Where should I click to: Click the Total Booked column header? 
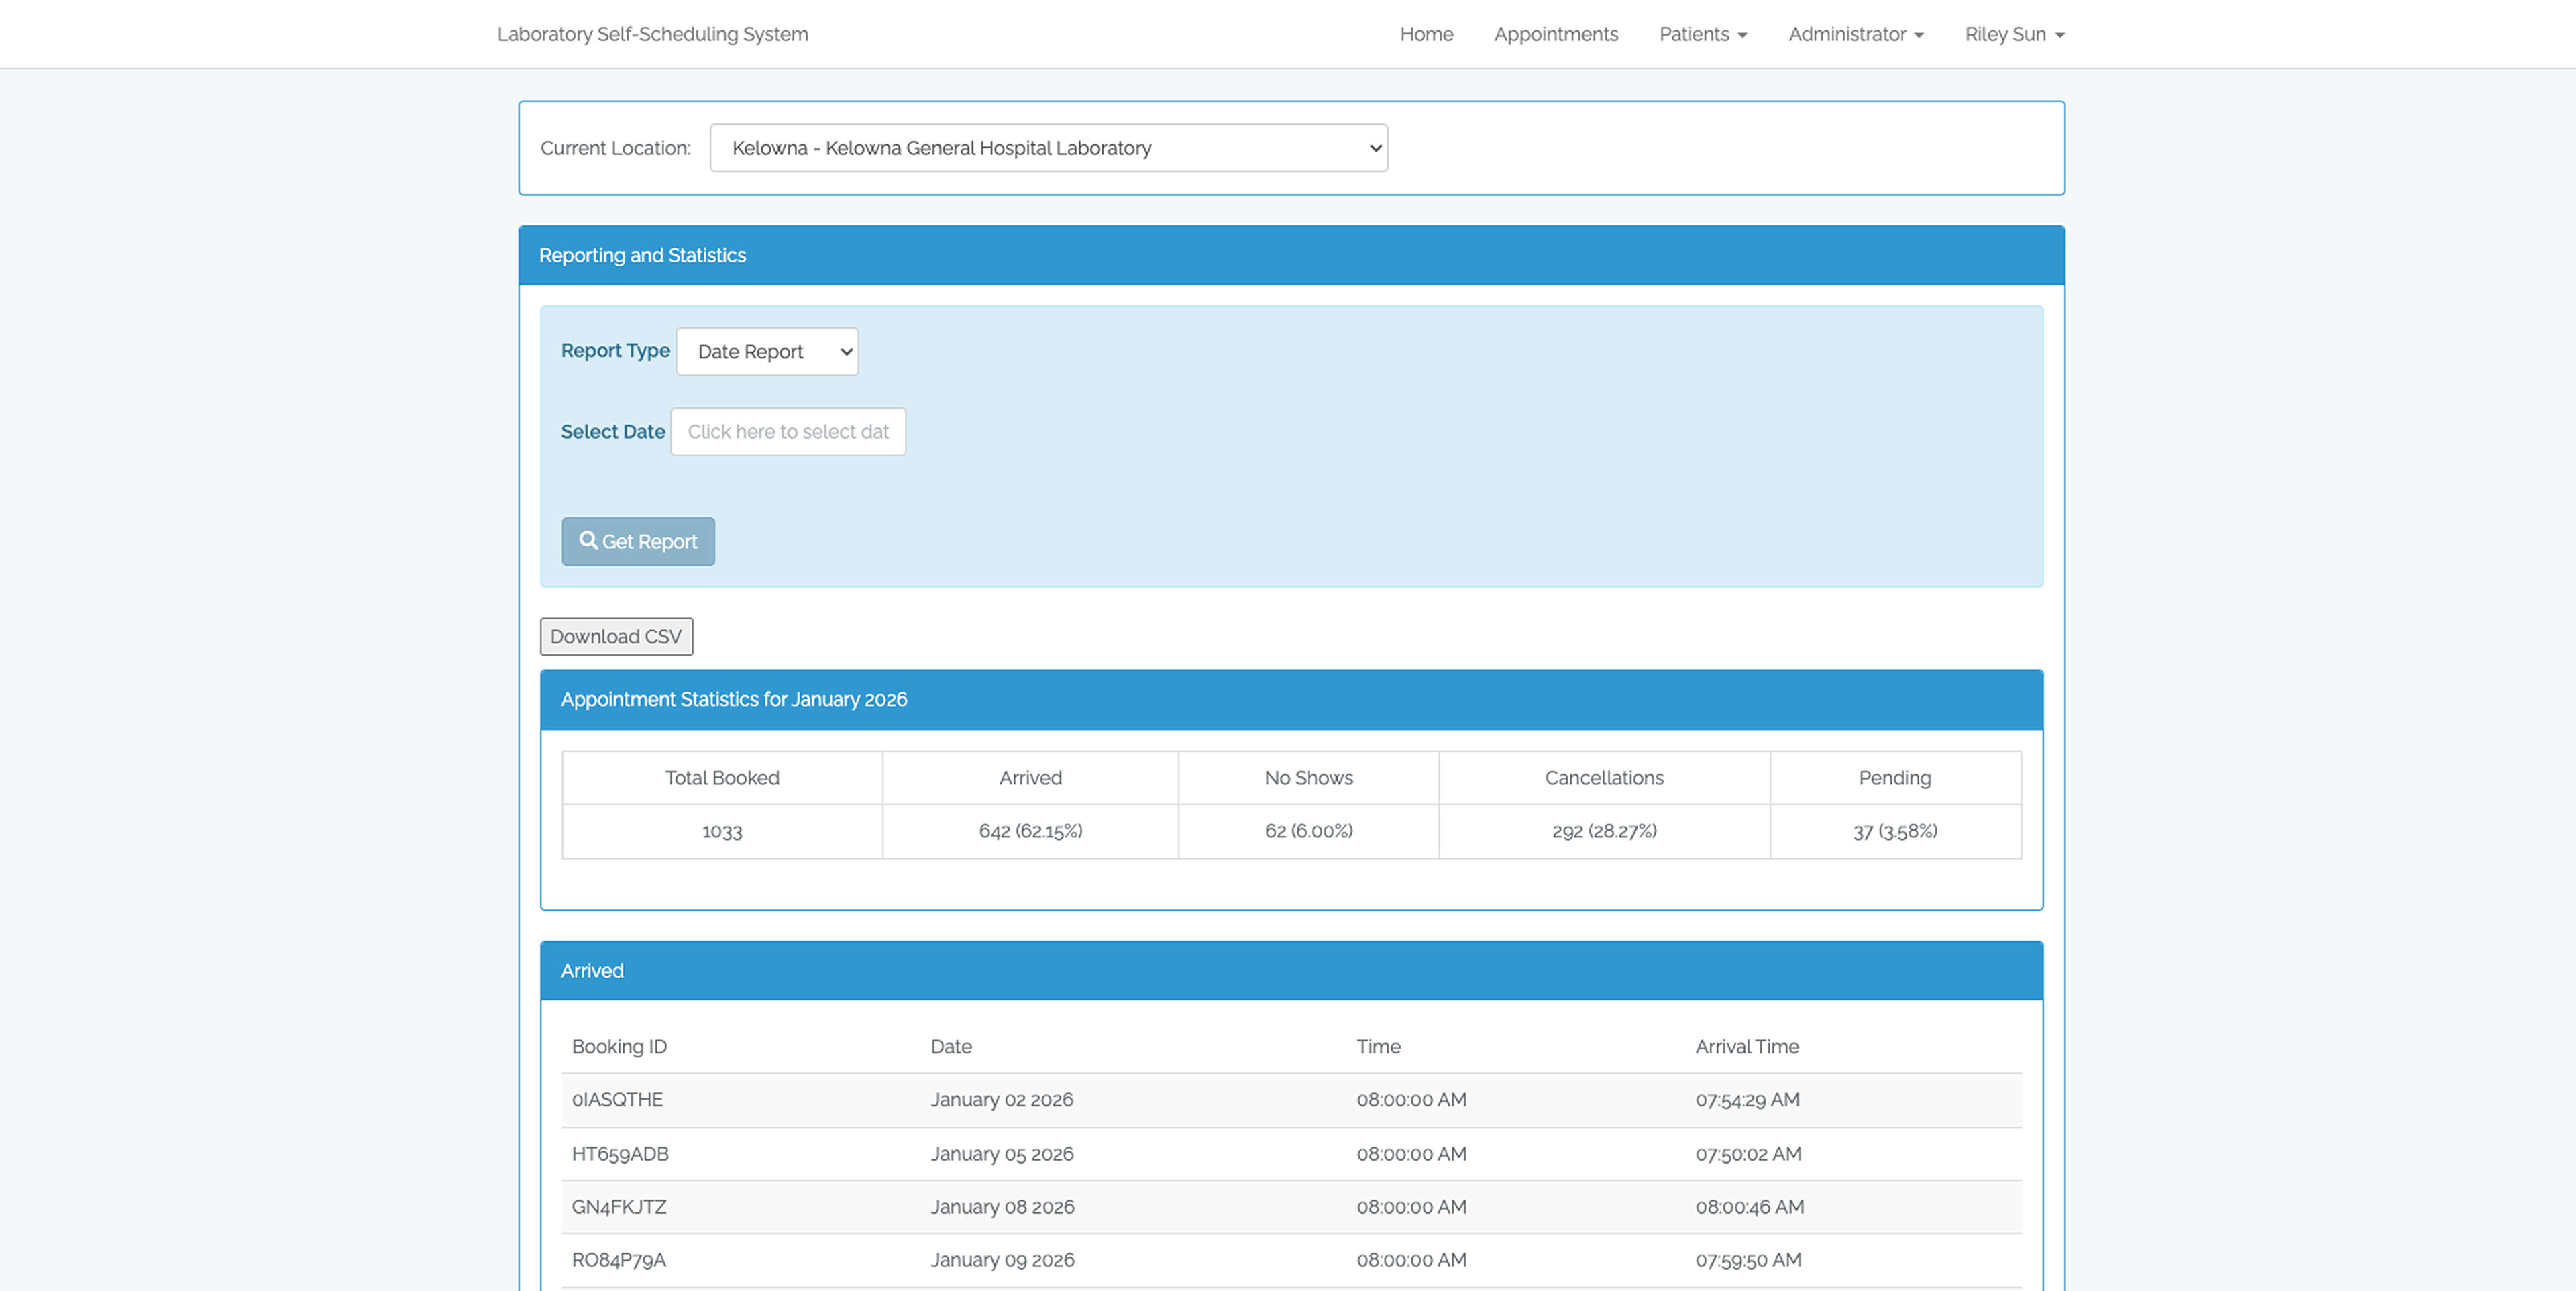click(x=722, y=778)
